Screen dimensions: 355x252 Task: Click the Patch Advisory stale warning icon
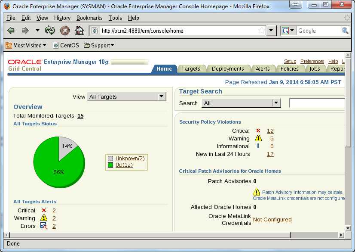(257, 192)
